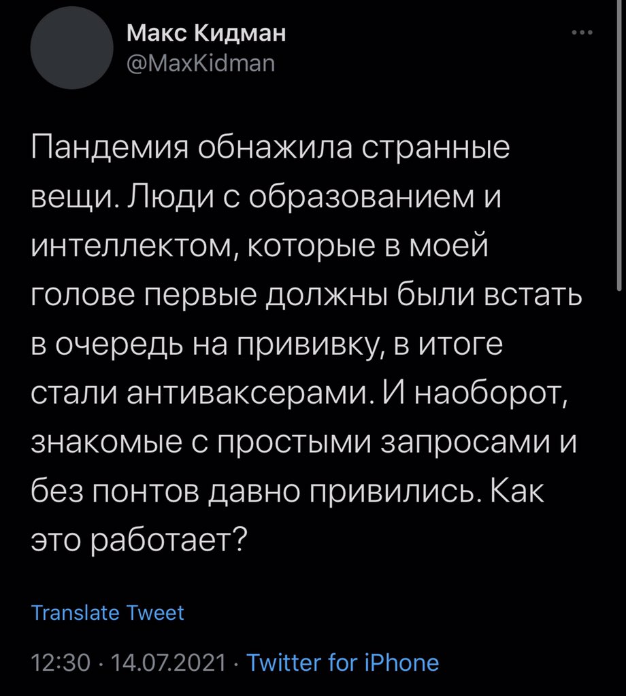Tap the @MaxKidman handle
Screen dimensions: 626x696
[x=201, y=65]
